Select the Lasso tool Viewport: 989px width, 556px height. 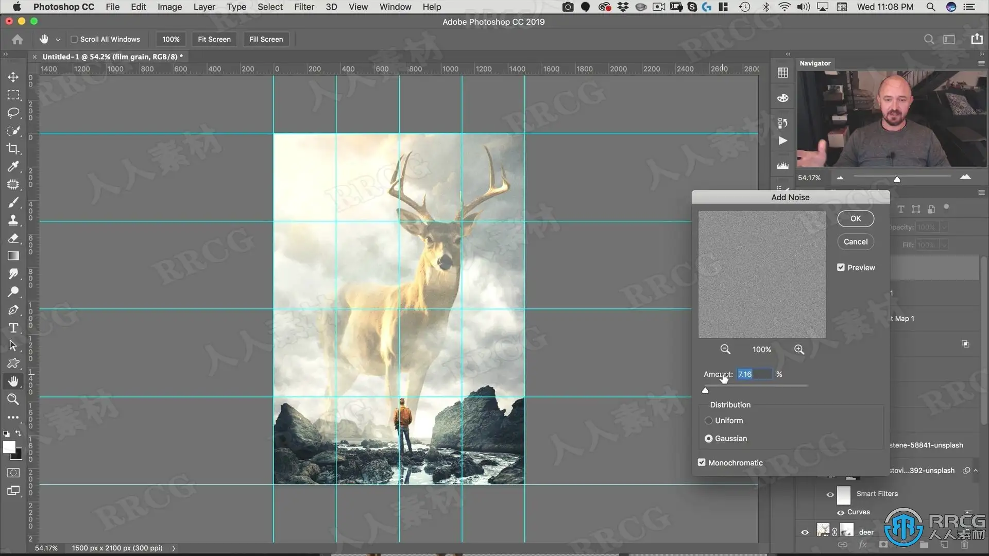point(13,113)
